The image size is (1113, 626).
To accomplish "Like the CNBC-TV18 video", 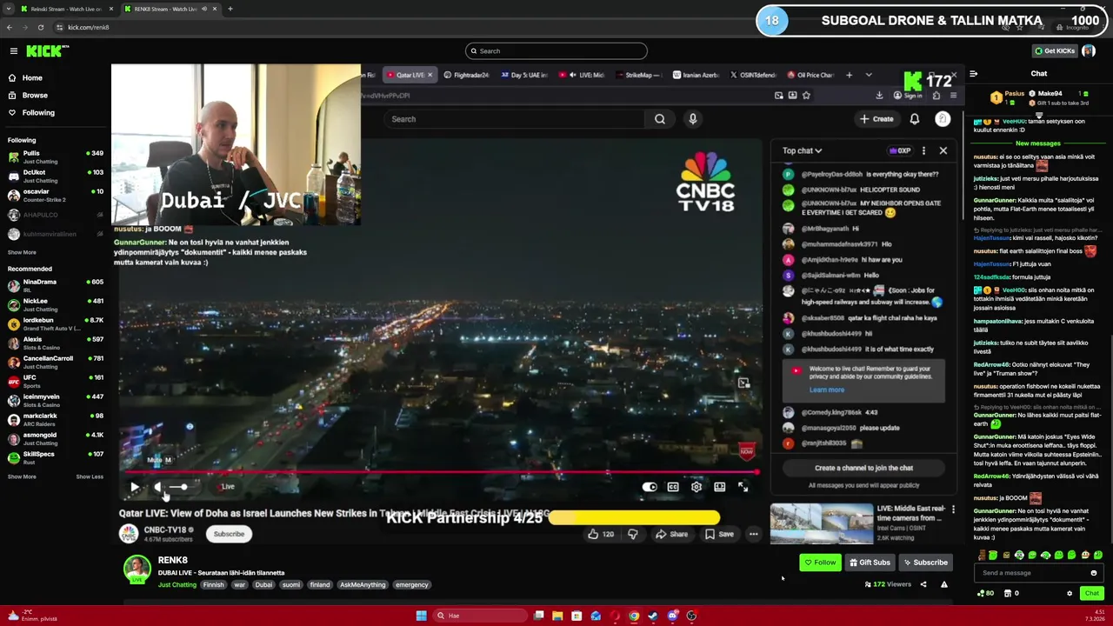I will (600, 534).
